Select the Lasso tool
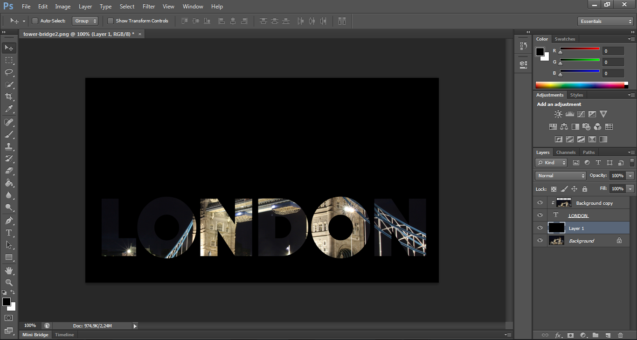Image resolution: width=637 pixels, height=340 pixels. (x=9, y=72)
